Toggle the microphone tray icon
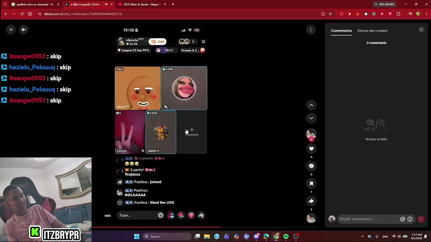 pos(377,237)
